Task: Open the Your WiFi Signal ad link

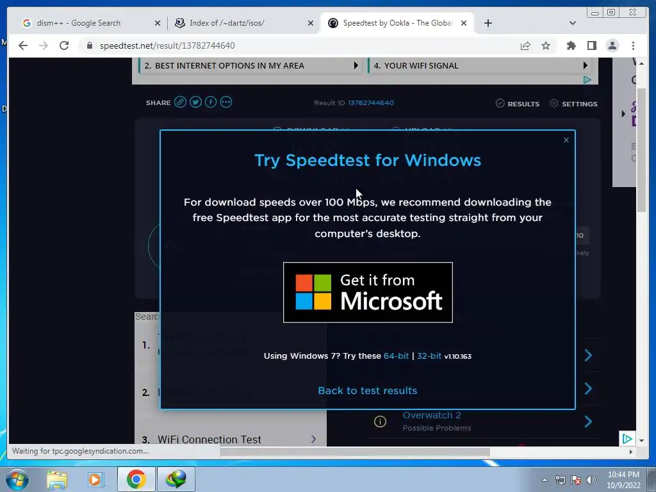Action: (x=479, y=66)
